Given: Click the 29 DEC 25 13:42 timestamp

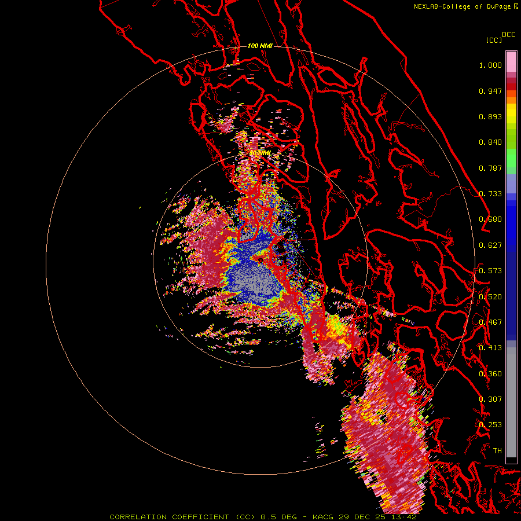Looking at the screenshot, I should [x=378, y=517].
